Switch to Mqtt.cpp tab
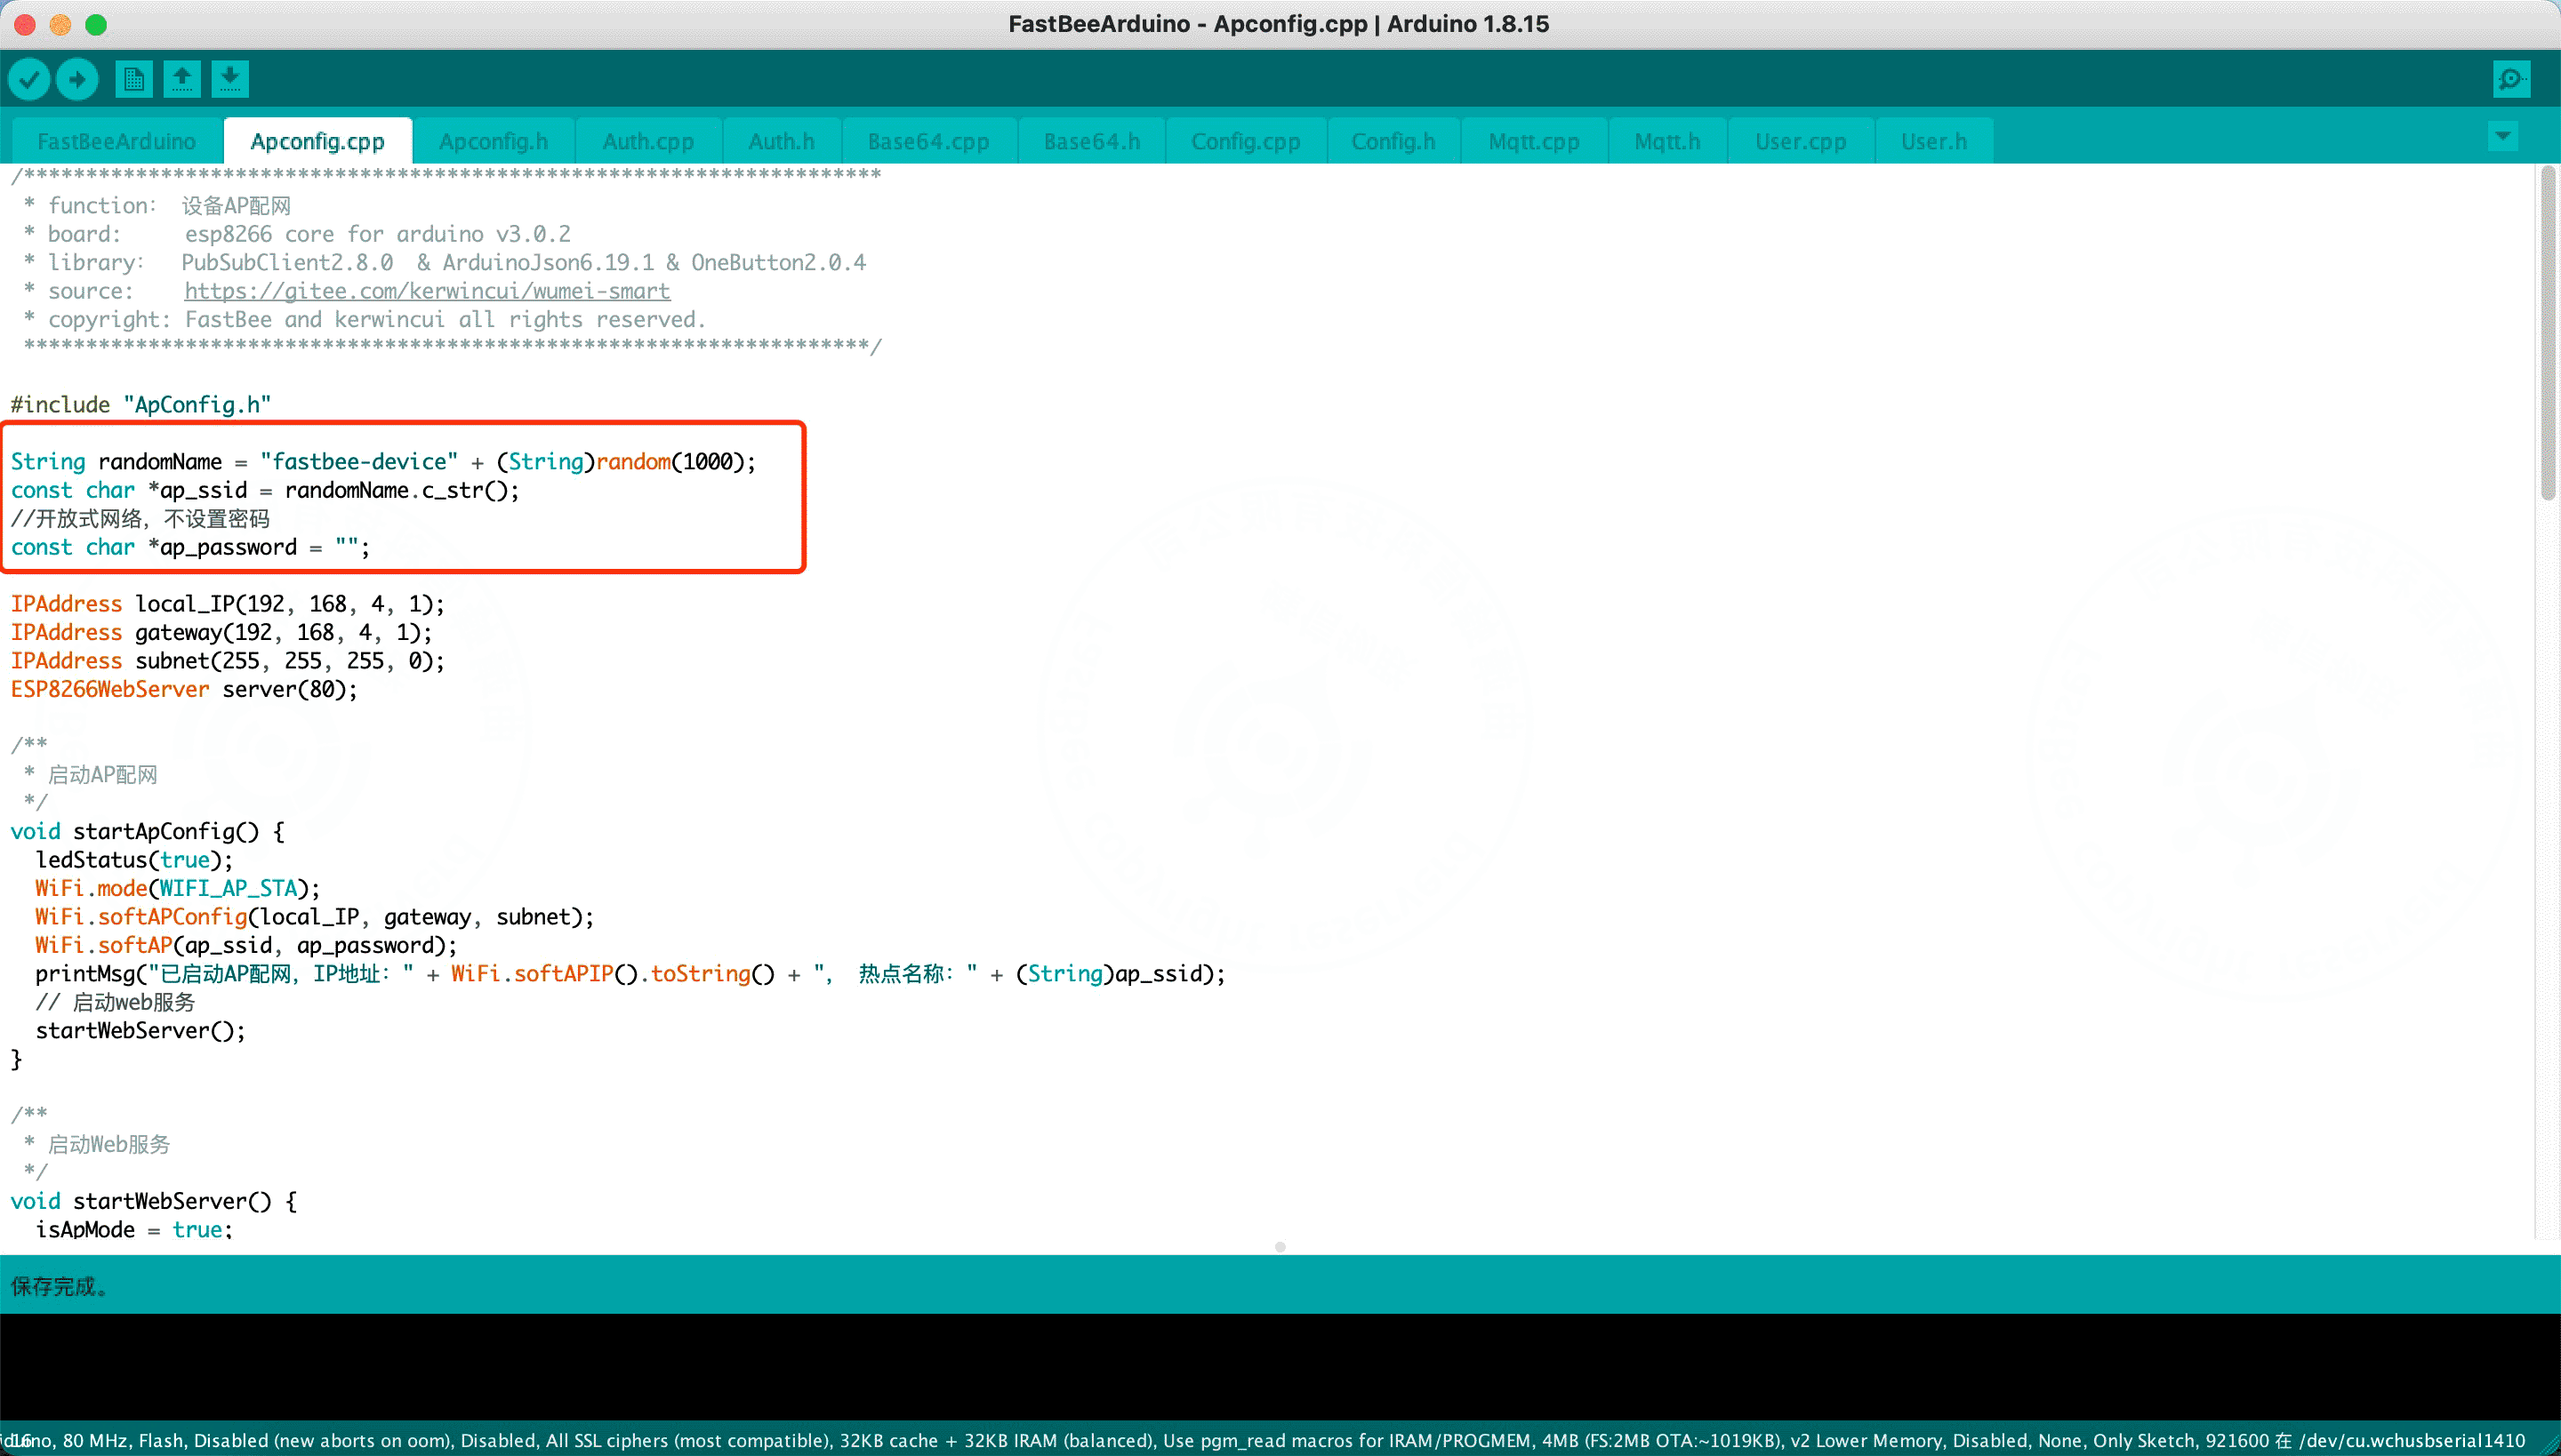2561x1456 pixels. click(1534, 142)
